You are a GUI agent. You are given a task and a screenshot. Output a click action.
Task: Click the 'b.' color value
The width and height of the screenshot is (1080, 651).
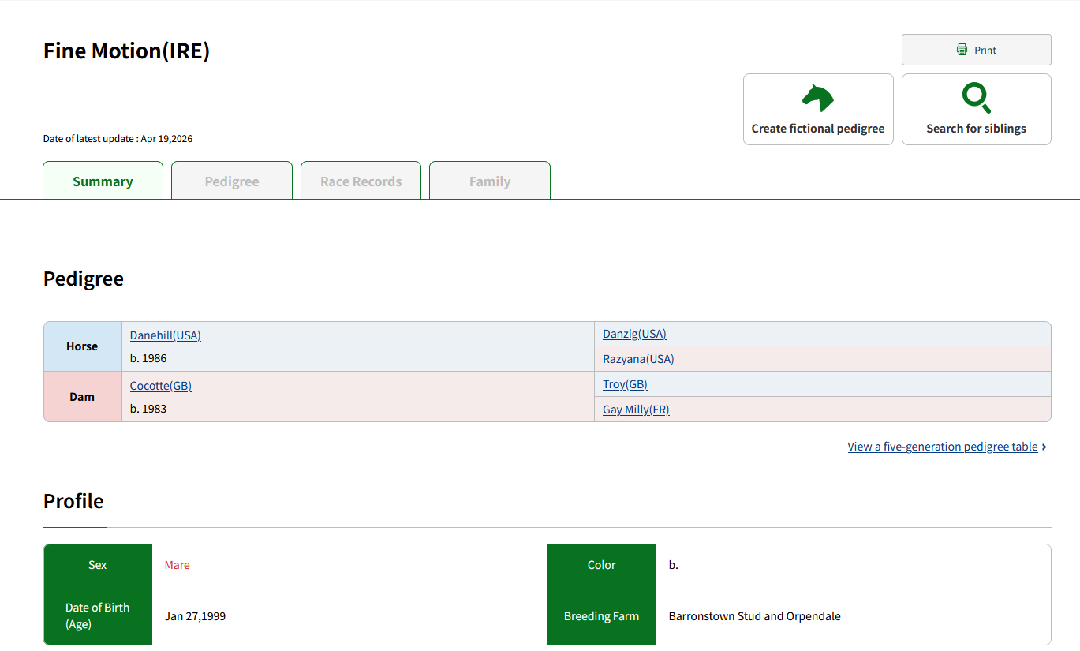(674, 565)
